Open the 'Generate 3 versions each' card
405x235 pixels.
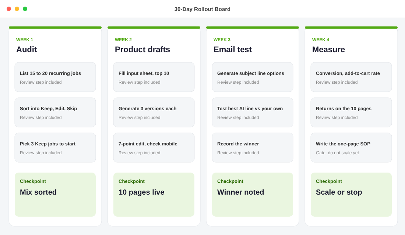[154, 112]
